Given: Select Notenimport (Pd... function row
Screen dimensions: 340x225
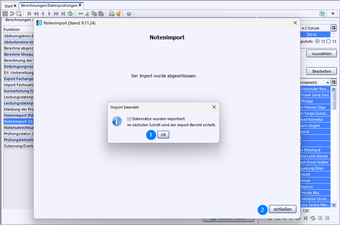Looking at the screenshot, I should point(19,115).
